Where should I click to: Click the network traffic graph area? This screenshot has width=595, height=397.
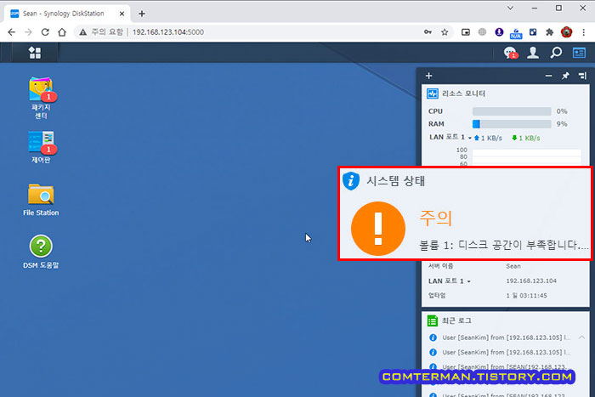527,157
